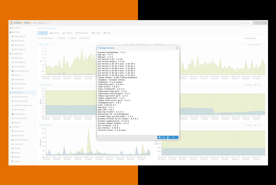Click the Virus Detector bug icon

click(x=12, y=67)
